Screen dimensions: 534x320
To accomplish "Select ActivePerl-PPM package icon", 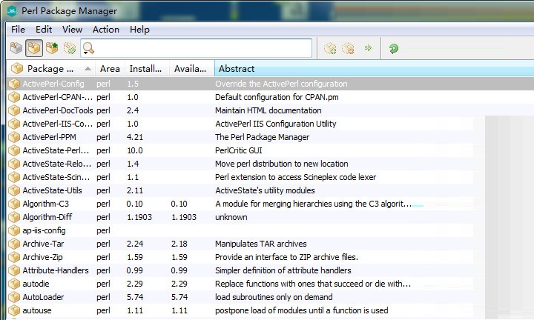I will (x=14, y=137).
